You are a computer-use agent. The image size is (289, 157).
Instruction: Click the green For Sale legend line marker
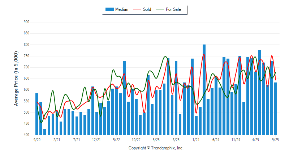coord(160,9)
